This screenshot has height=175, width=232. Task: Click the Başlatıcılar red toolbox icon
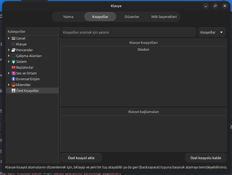14,68
